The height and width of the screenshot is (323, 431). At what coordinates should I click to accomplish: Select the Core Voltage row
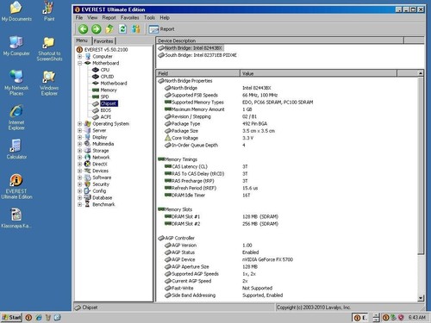pyautogui.click(x=287, y=138)
